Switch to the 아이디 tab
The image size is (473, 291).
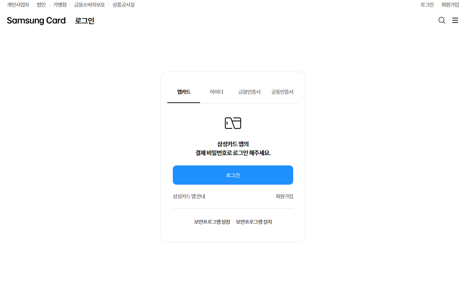pos(216,92)
